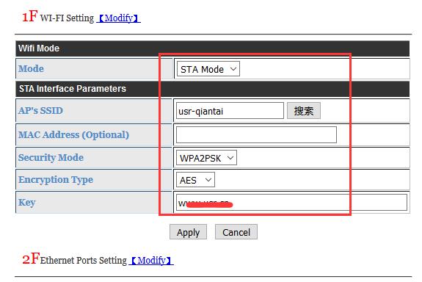
Task: Click the AP's SSID input field
Action: point(230,111)
